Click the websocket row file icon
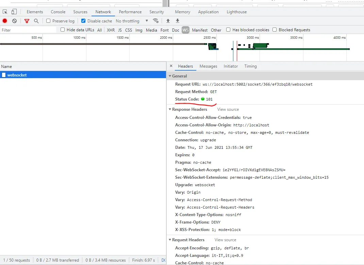The width and height of the screenshot is (364, 265). click(x=4, y=75)
